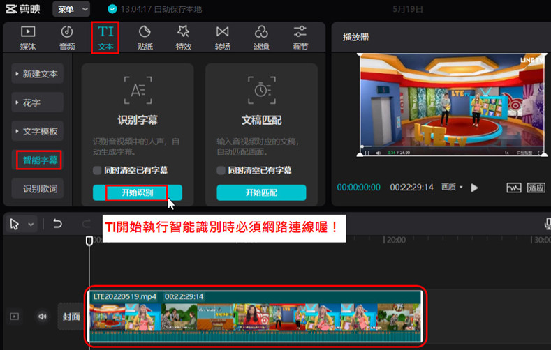Select 识别歌词 in the left sidebar

click(x=40, y=189)
